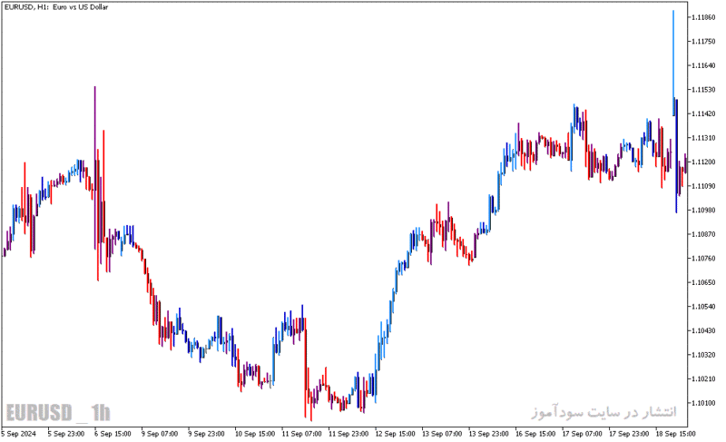Viewport: 726px width, 442px height.
Task: Click the tall purple spike candle on 6 Sep
Action: coord(95,167)
